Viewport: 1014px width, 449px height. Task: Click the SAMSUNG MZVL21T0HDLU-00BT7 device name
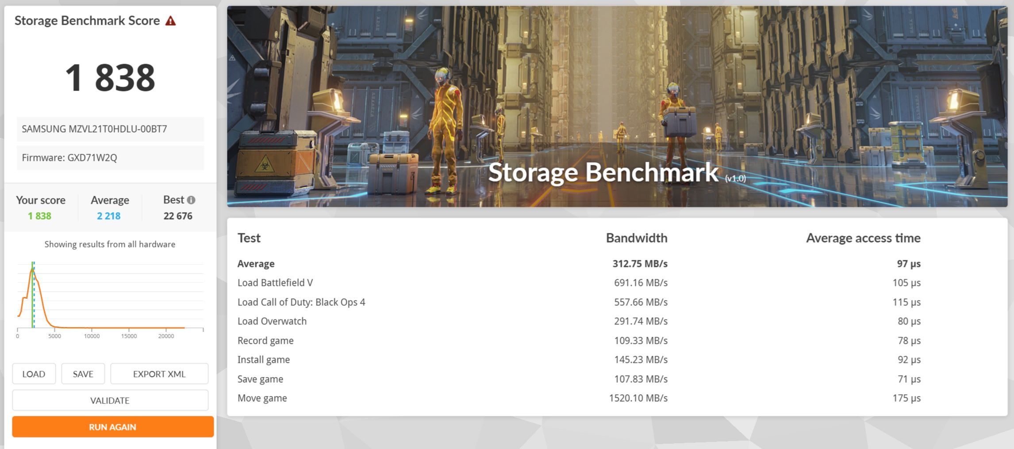110,129
